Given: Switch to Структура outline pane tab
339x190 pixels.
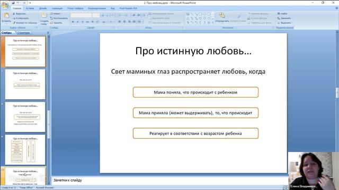Looking at the screenshot, I should point(23,33).
